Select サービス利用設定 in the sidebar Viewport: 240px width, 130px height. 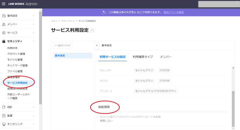click(x=17, y=83)
